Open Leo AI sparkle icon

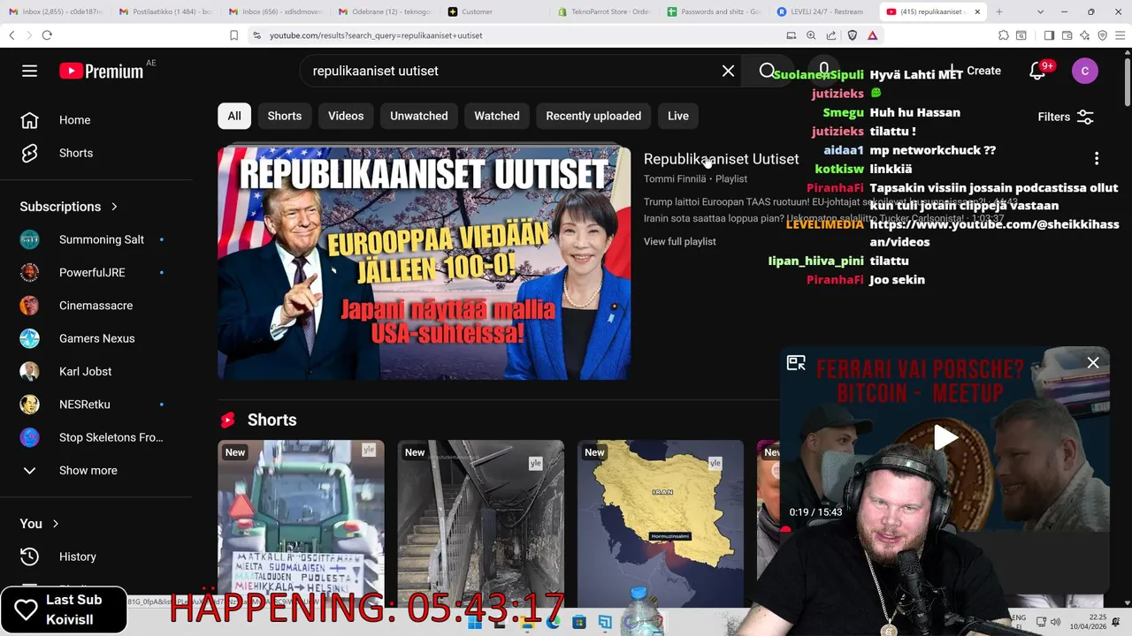1085,35
